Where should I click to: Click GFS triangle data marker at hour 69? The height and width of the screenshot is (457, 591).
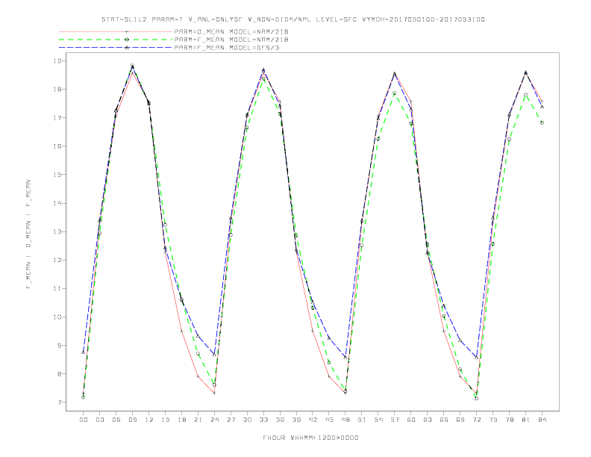[460, 341]
